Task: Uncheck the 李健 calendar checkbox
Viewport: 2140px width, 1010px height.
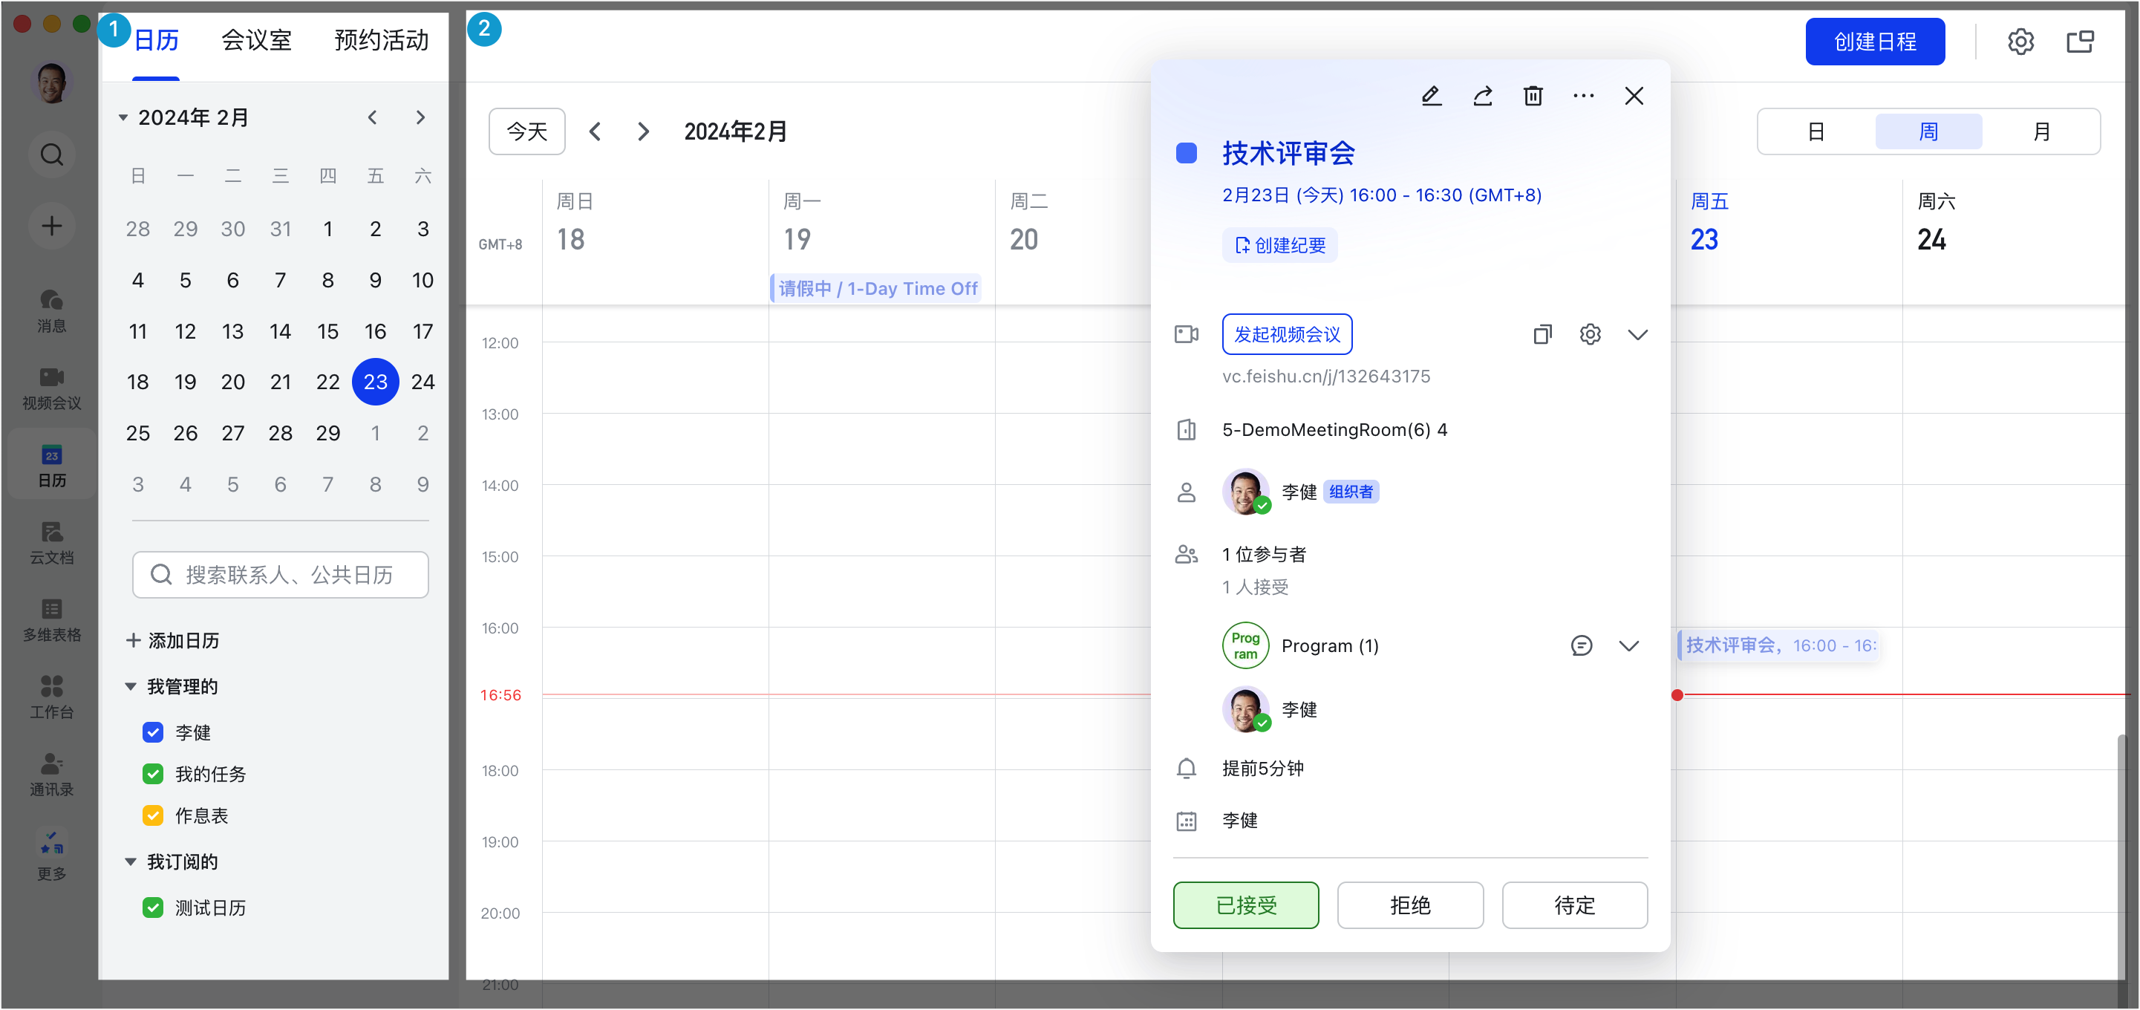Action: pyautogui.click(x=153, y=732)
